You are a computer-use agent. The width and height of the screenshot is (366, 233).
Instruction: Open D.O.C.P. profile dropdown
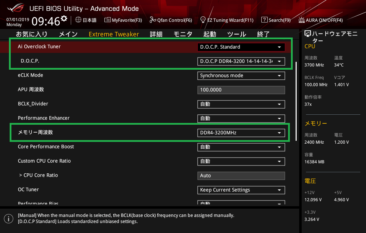pos(241,61)
